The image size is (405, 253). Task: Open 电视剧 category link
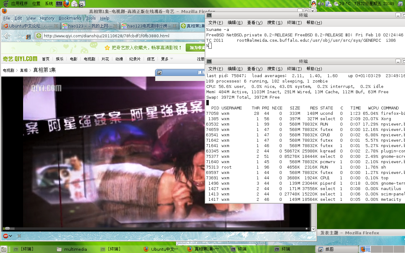(x=89, y=59)
